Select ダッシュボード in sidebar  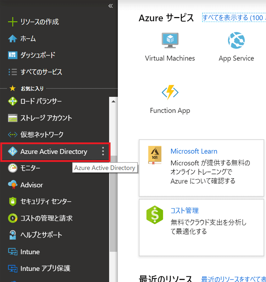click(x=38, y=55)
